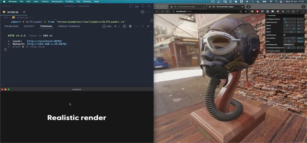The image size is (307, 143).
Task: Adjust the lightY slider
Action: [x=290, y=29]
